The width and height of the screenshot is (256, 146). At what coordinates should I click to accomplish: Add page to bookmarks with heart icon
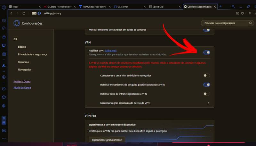tap(243, 13)
